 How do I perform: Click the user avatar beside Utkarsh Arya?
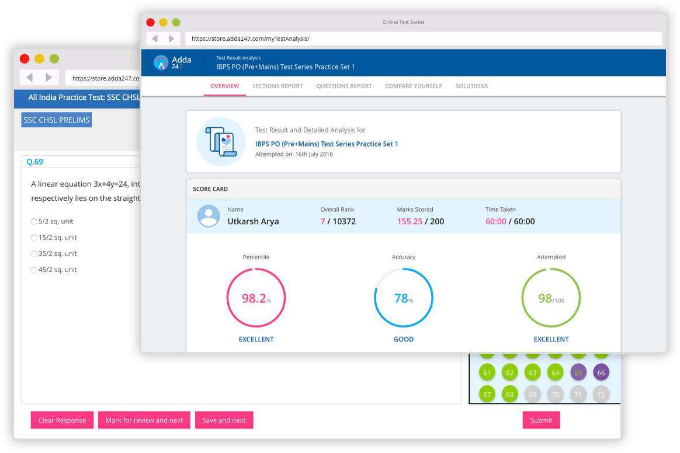209,216
